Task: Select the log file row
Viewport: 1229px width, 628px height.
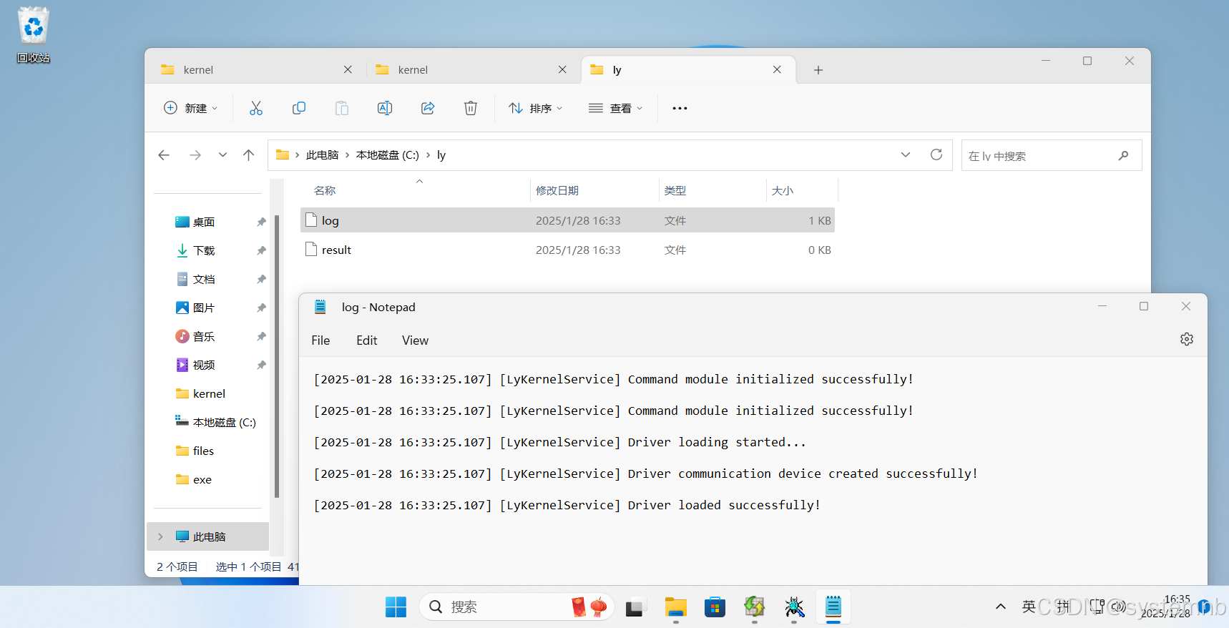Action: pos(567,220)
